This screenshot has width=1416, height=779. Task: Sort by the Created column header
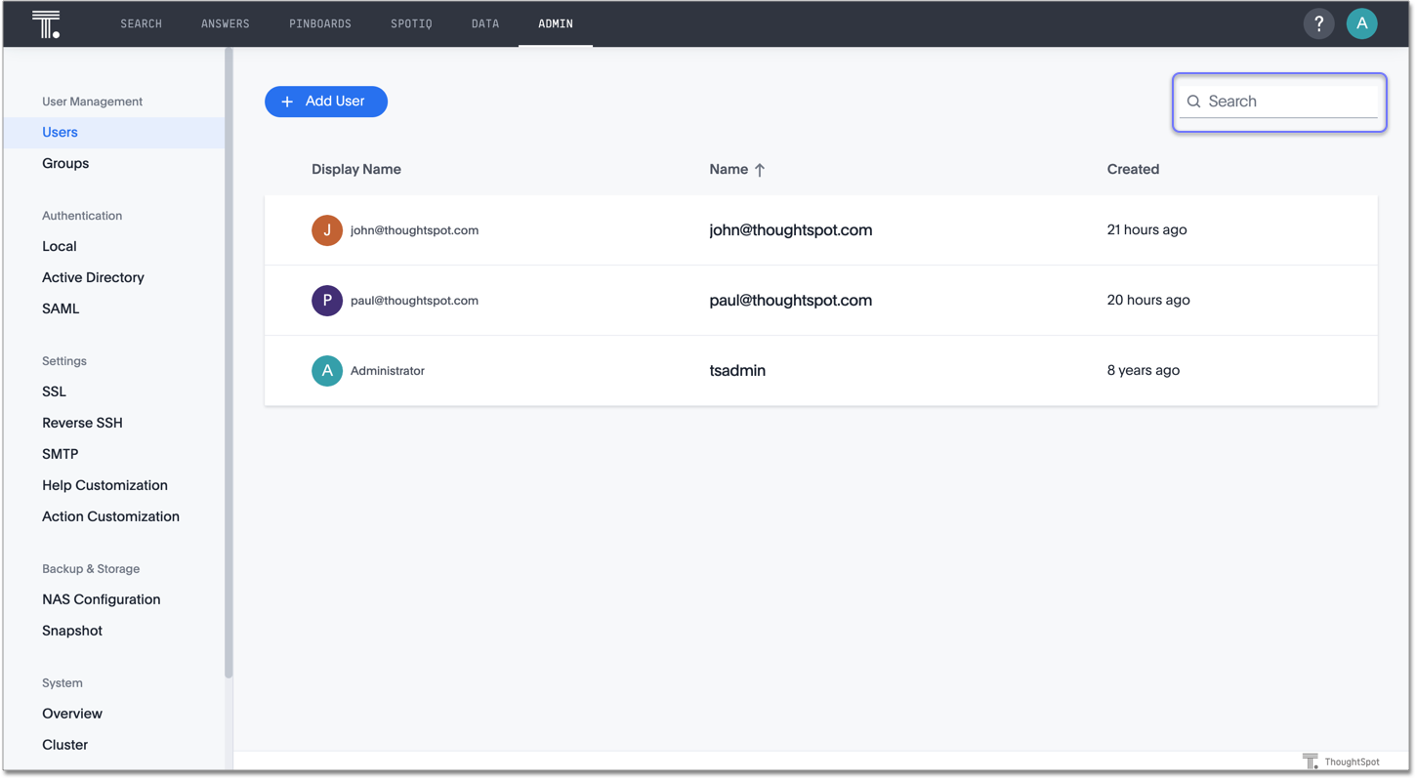click(x=1133, y=169)
